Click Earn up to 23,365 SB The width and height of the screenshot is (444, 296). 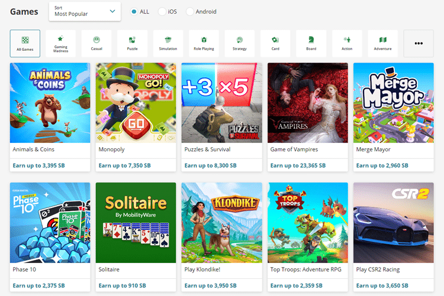298,165
